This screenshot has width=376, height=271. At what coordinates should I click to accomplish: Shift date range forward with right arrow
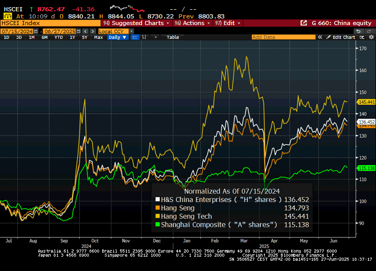93,31
